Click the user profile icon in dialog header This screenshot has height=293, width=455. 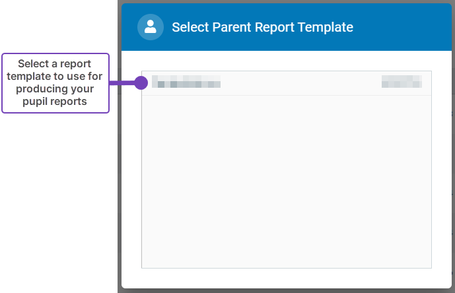click(151, 27)
